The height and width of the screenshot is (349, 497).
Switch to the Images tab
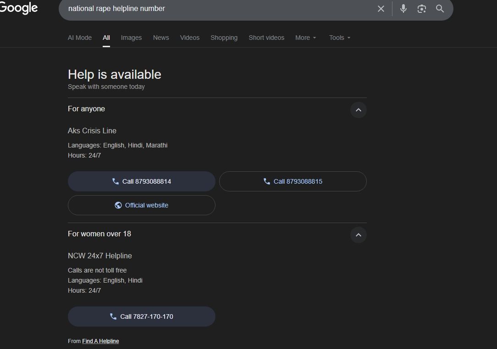(x=131, y=38)
